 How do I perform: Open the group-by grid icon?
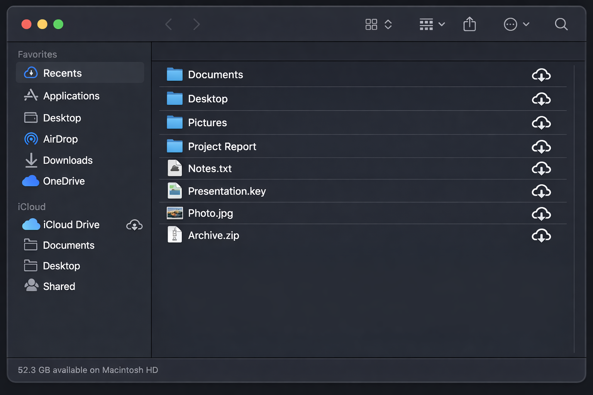click(x=426, y=24)
